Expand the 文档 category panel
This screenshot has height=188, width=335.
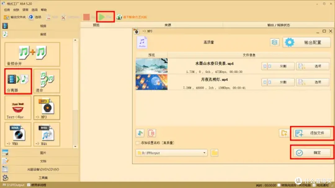[41, 161]
